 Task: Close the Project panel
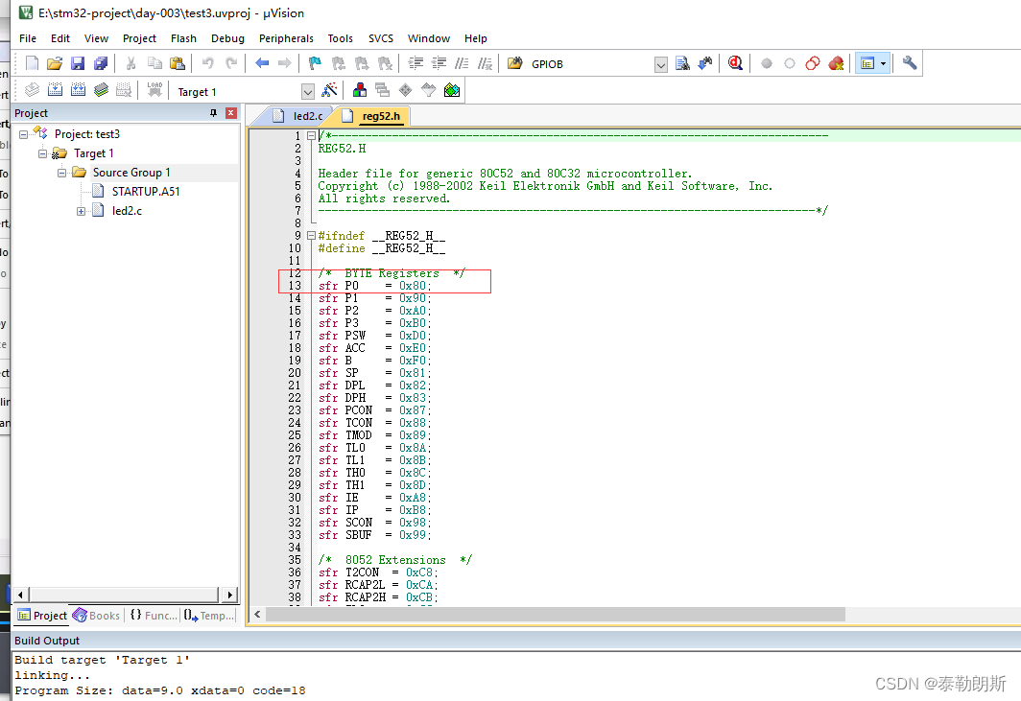(230, 113)
